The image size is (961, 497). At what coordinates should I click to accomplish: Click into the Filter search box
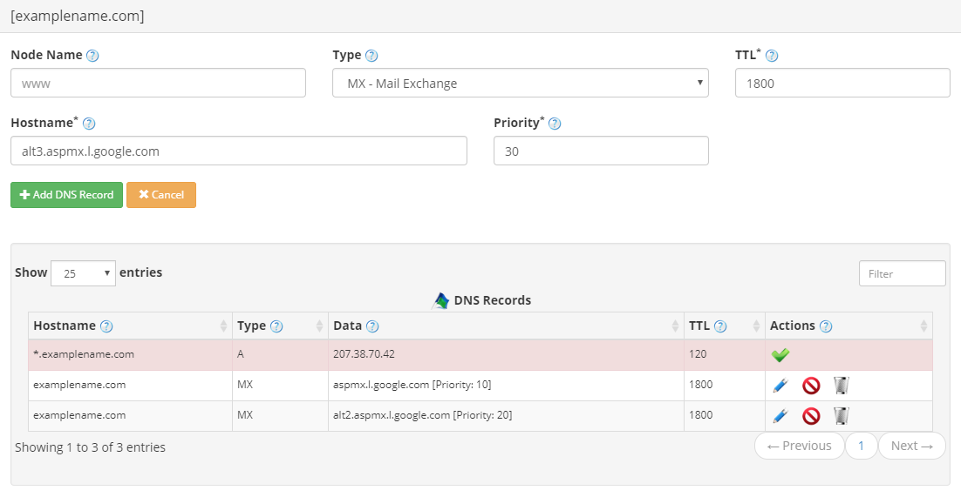pyautogui.click(x=902, y=273)
